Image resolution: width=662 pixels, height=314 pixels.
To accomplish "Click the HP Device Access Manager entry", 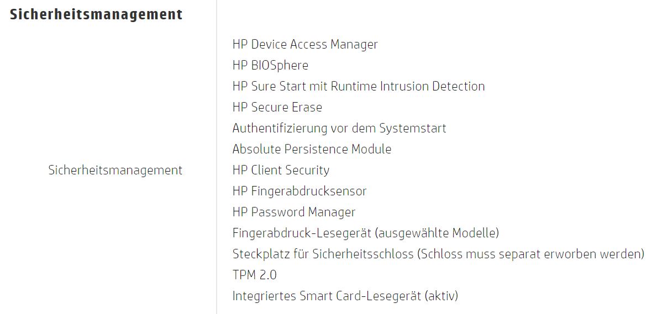I will (305, 44).
